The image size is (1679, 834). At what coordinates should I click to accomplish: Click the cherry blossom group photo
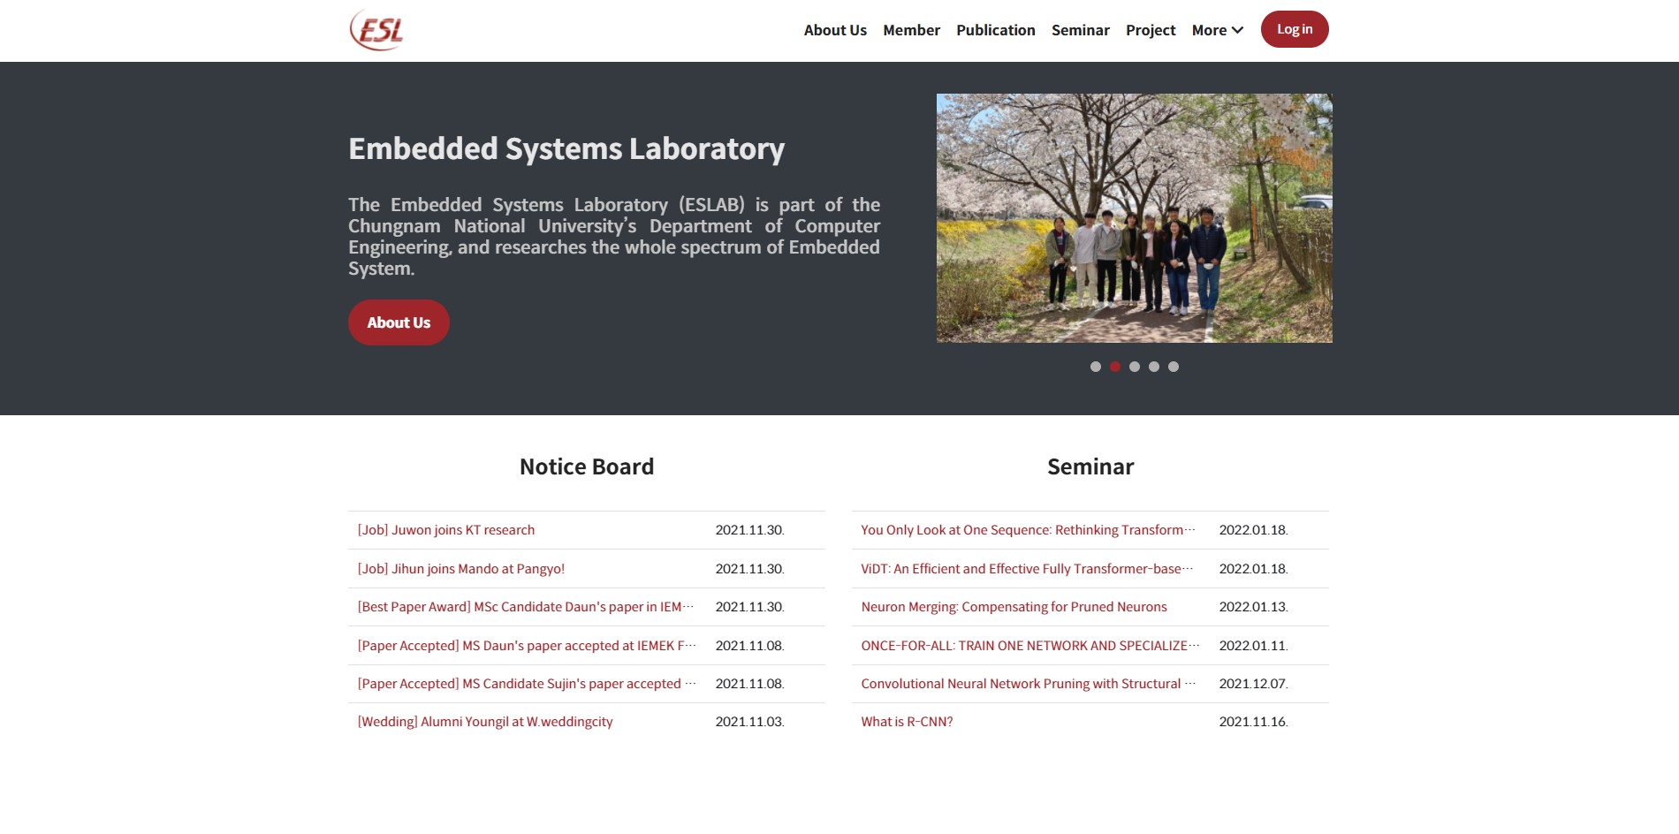[x=1134, y=218]
